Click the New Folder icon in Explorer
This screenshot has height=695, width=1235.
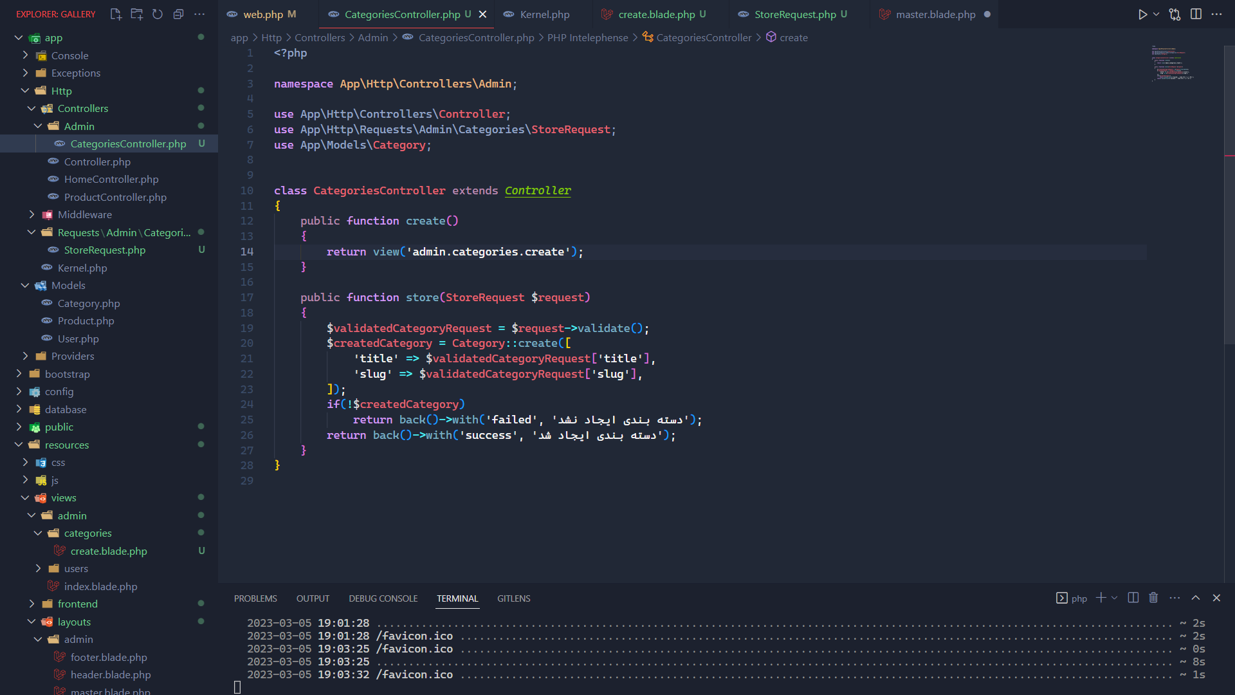[x=137, y=14]
